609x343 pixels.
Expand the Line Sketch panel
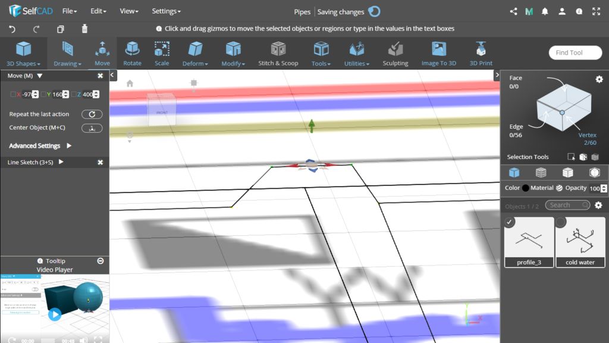61,162
